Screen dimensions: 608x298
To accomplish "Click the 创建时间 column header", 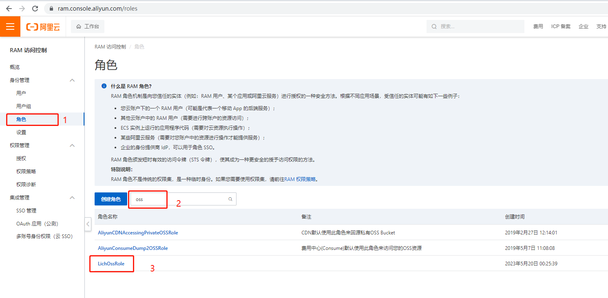I will pos(515,217).
